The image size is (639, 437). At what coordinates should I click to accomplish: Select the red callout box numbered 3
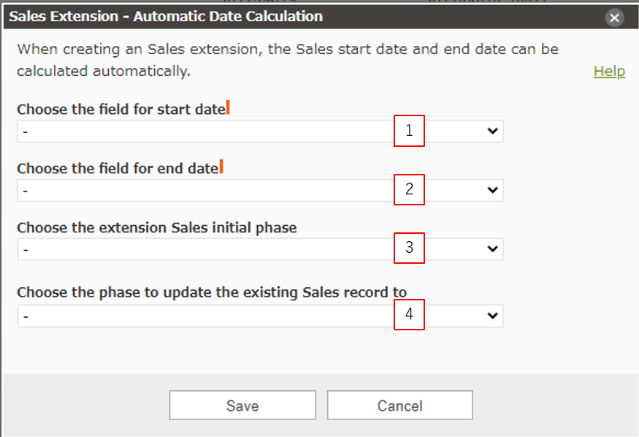[409, 248]
